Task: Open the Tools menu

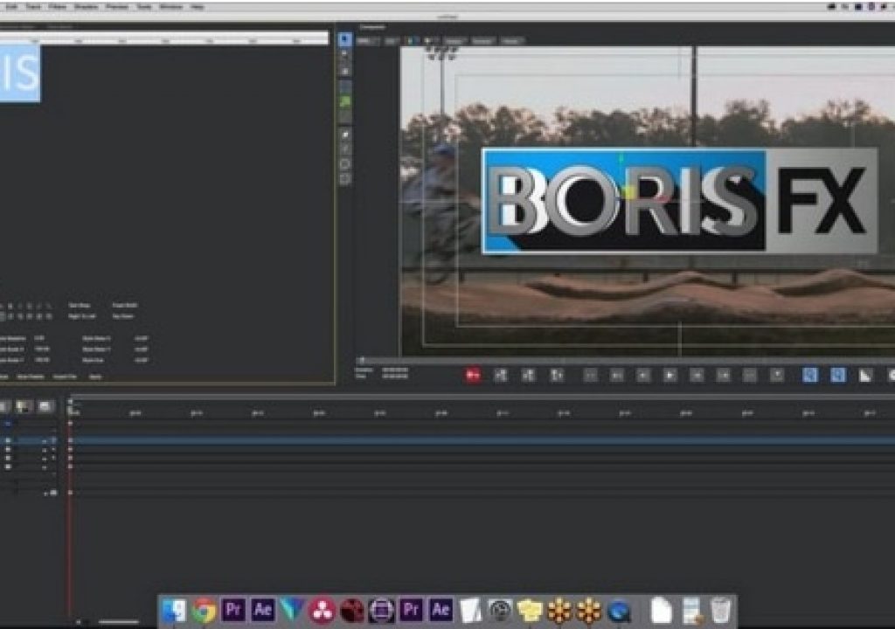Action: coord(144,7)
